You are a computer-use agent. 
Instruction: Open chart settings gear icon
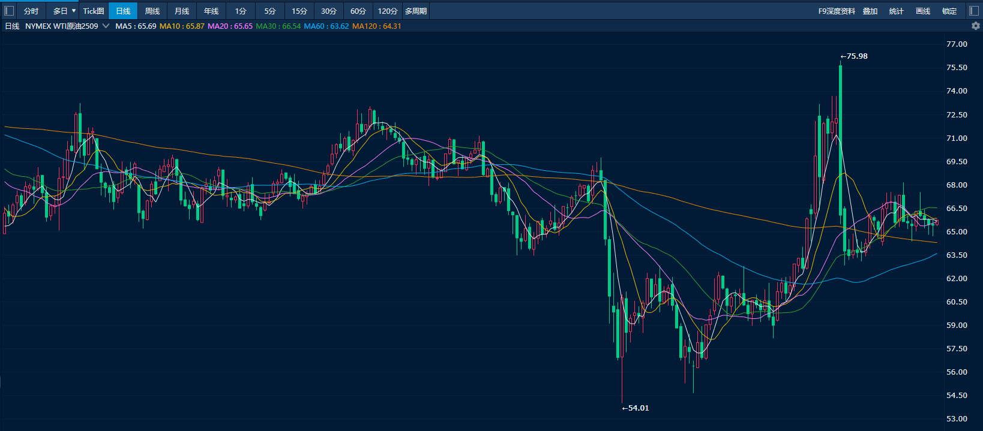[976, 26]
